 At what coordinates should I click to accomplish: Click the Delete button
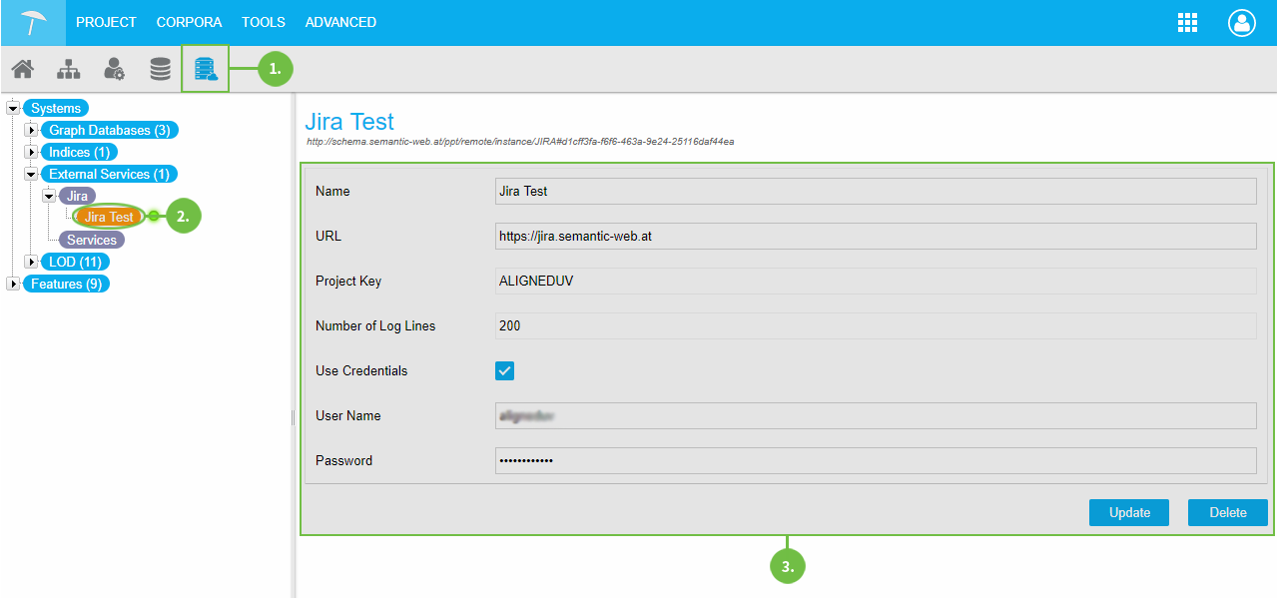[1228, 512]
